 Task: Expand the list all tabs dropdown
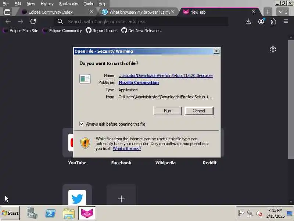tap(283, 12)
